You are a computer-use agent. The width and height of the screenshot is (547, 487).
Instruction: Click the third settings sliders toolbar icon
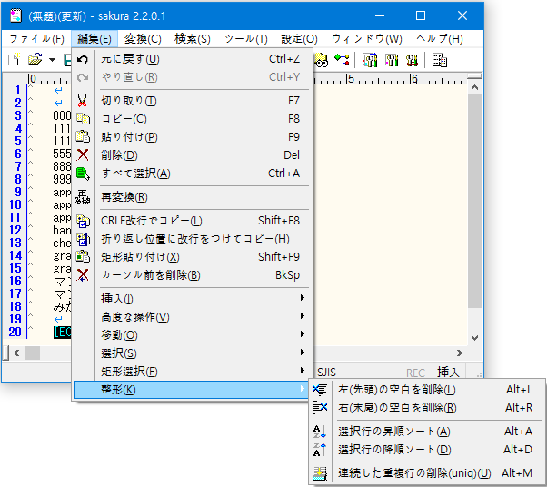click(x=412, y=60)
